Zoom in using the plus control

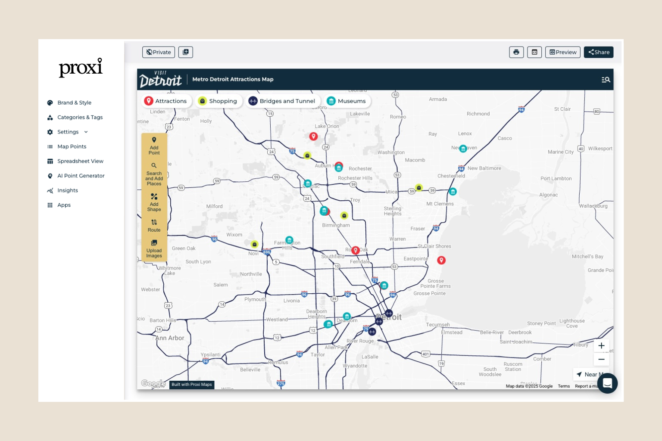tap(601, 345)
